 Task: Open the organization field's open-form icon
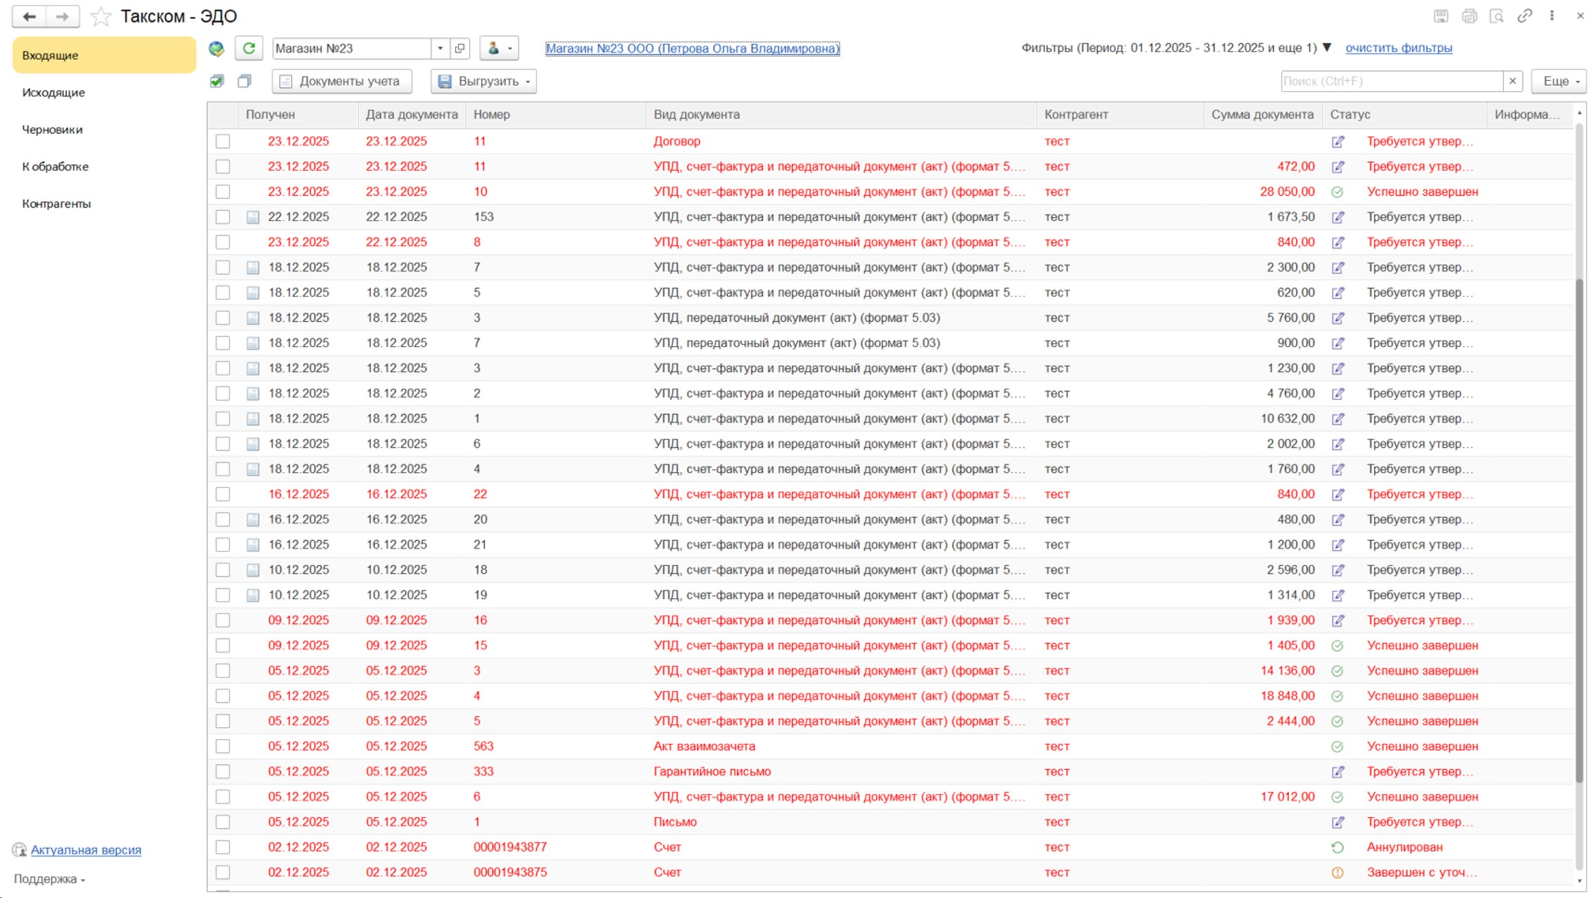(x=460, y=48)
